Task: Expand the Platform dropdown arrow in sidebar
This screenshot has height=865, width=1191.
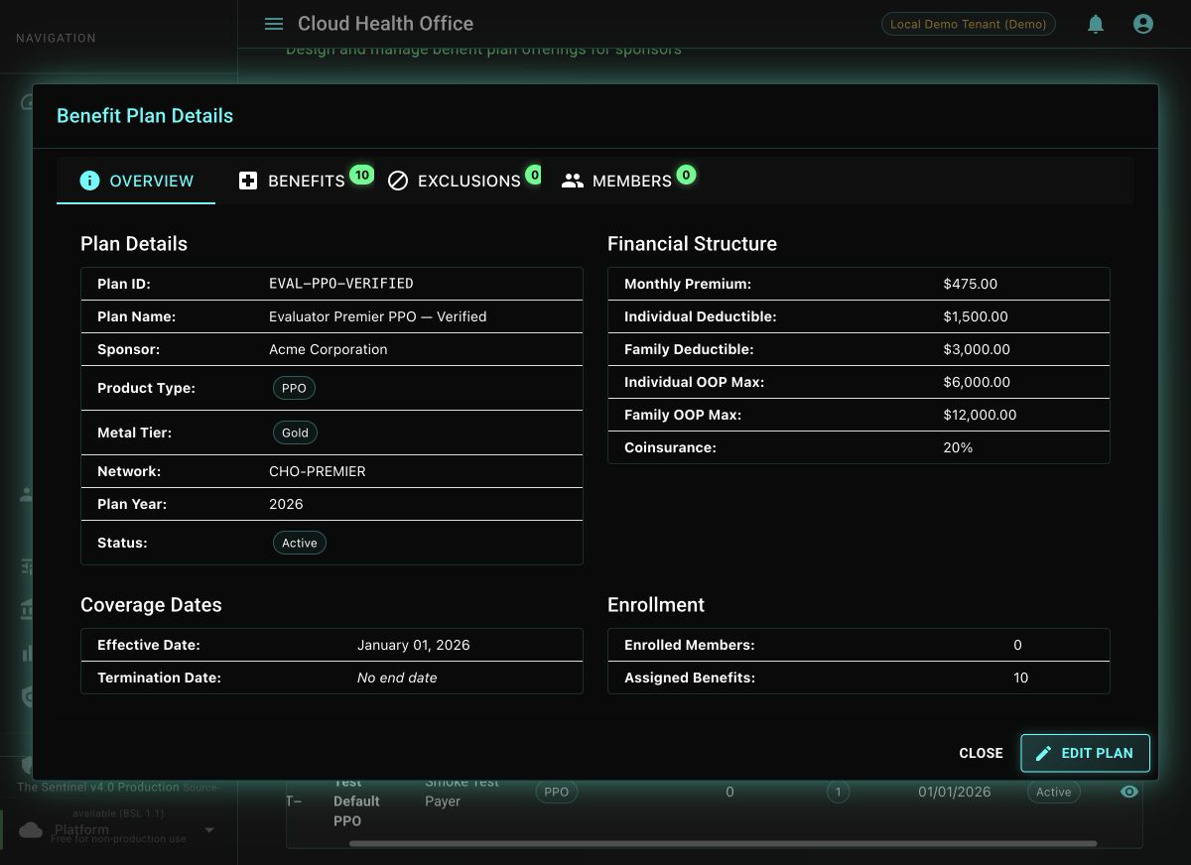Action: (x=209, y=829)
